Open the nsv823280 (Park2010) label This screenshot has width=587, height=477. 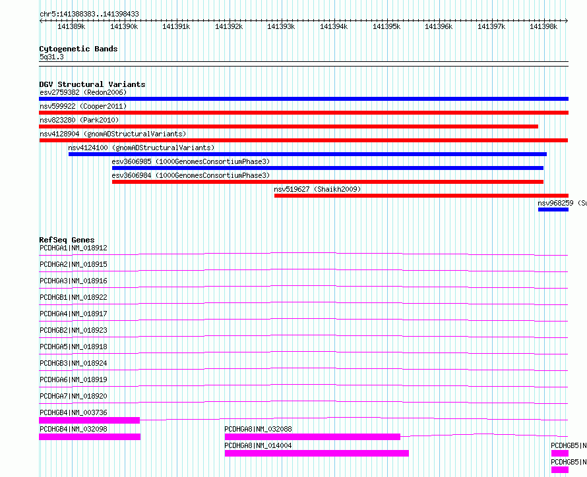point(79,120)
